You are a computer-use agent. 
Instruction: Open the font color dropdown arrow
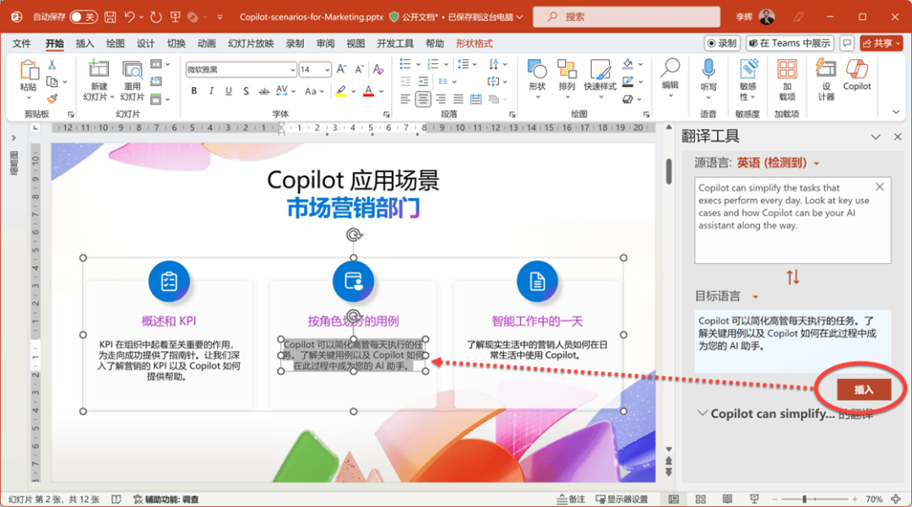(x=382, y=91)
